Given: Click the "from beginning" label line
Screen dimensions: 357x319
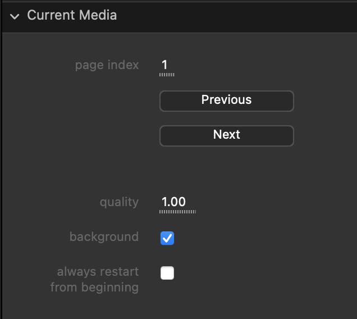Looking at the screenshot, I should [x=94, y=288].
